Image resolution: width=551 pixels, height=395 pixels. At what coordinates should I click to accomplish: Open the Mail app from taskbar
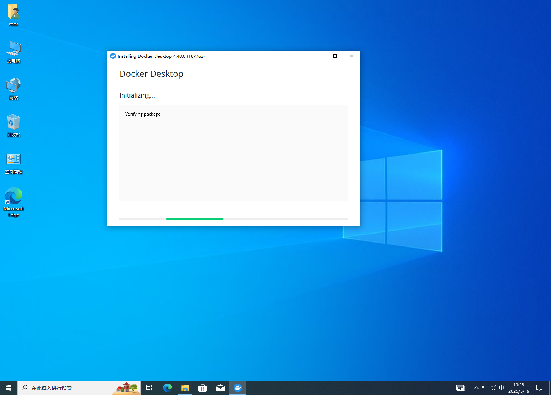(x=220, y=388)
